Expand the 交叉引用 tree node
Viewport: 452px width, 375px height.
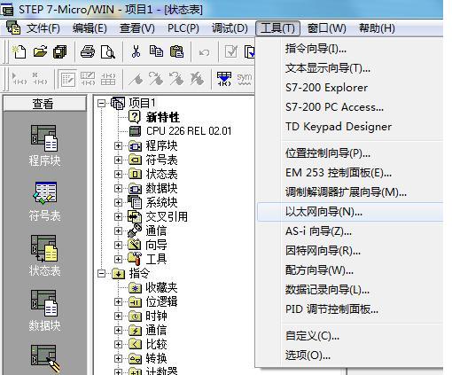(118, 216)
